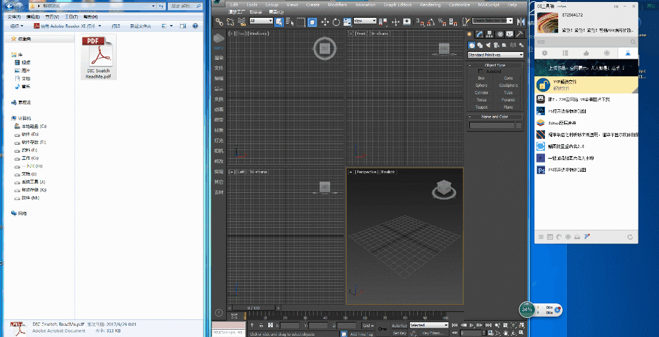
Task: Toggle the selection lock icon
Action: [262, 325]
